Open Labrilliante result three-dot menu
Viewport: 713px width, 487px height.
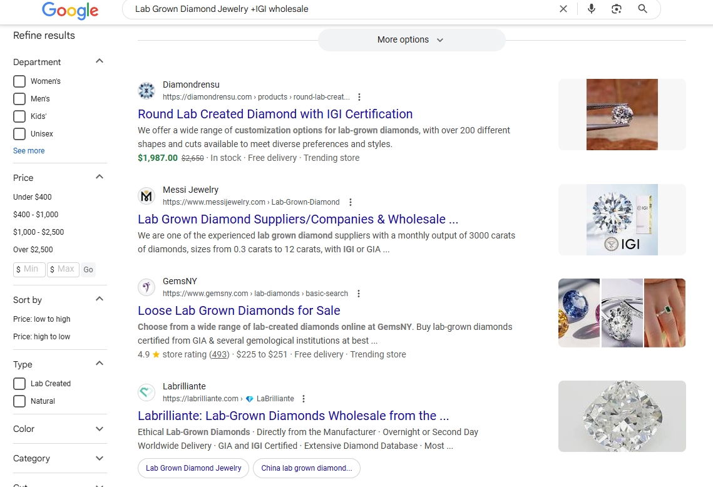pos(304,398)
